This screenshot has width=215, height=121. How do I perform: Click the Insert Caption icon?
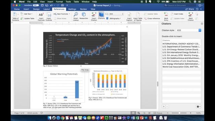[129, 16]
